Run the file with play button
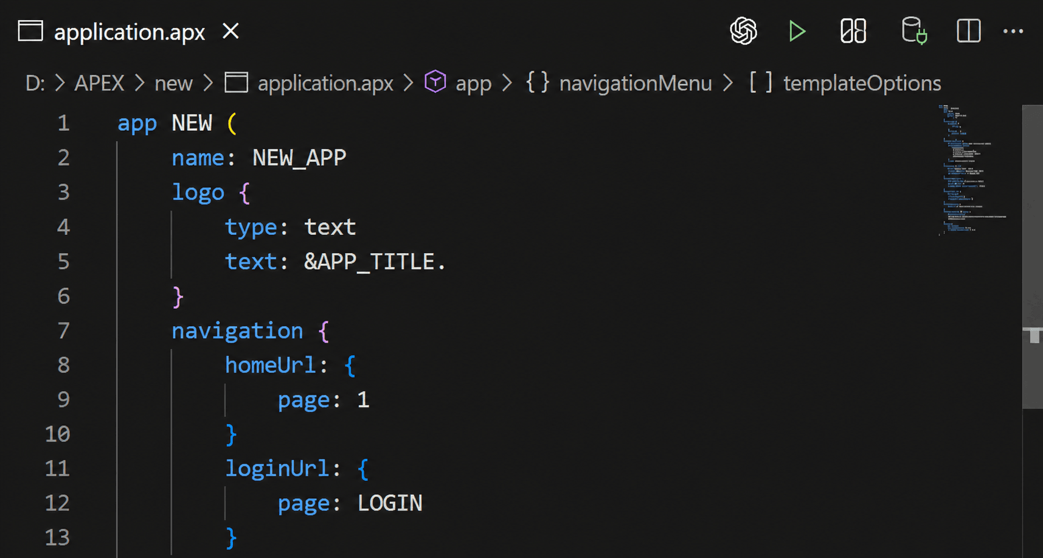This screenshot has height=558, width=1043. pos(797,31)
